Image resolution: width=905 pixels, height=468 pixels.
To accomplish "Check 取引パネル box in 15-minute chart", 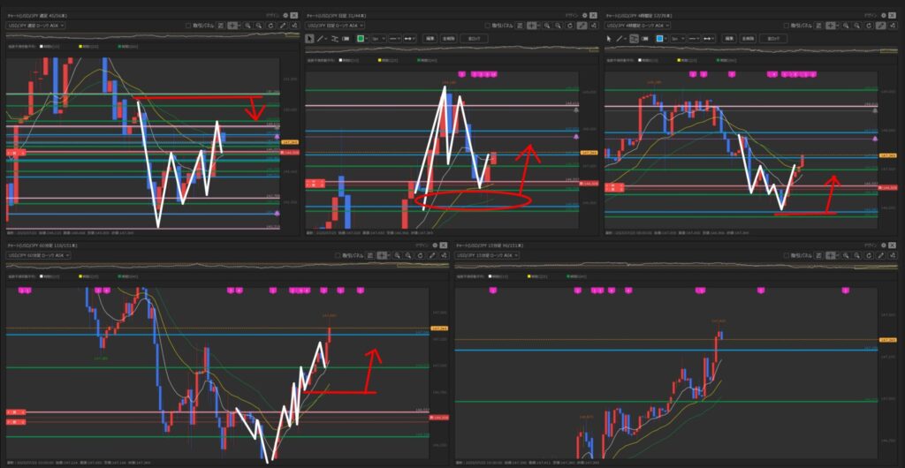I will 786,255.
